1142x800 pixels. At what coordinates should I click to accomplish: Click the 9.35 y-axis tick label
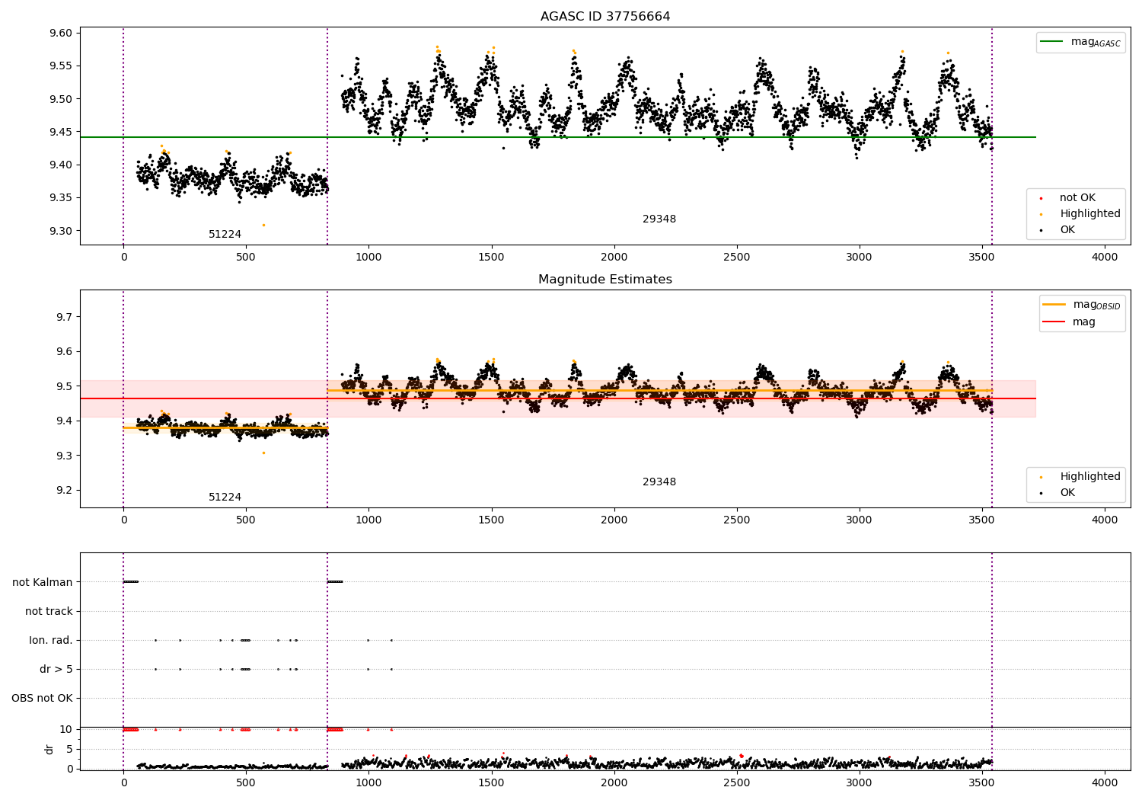point(61,198)
